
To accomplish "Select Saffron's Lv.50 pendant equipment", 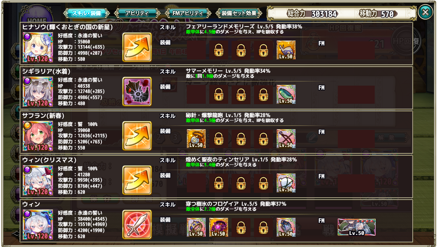I will (x=196, y=138).
